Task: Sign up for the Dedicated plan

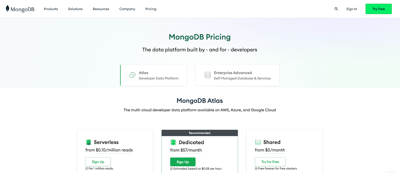Action: [x=183, y=162]
